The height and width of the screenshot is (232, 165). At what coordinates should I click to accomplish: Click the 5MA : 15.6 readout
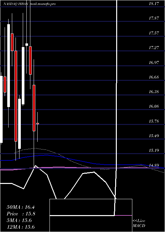pyautogui.click(x=19, y=220)
